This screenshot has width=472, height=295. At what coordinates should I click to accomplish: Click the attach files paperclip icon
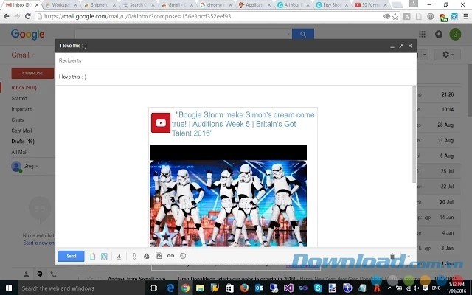133,256
